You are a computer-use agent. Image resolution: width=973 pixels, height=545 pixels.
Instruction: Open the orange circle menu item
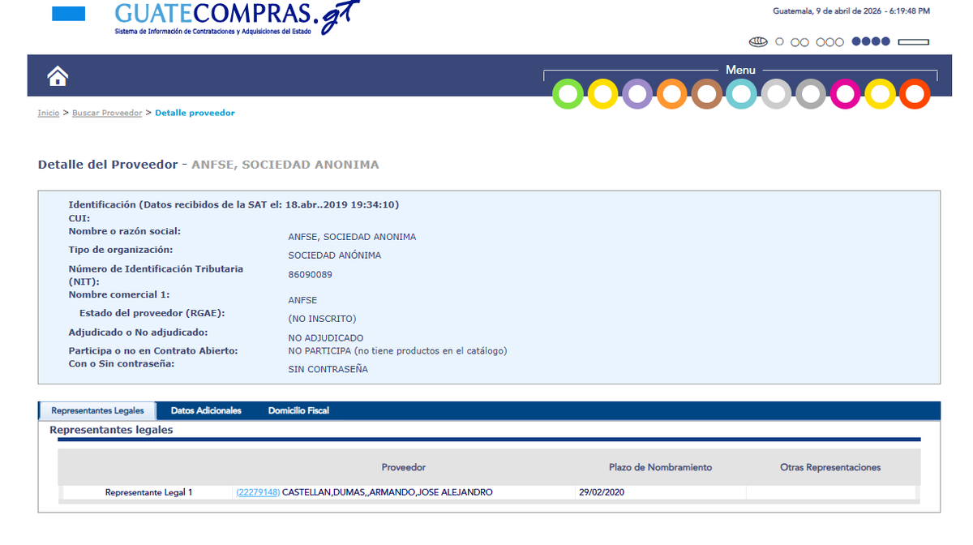click(672, 94)
